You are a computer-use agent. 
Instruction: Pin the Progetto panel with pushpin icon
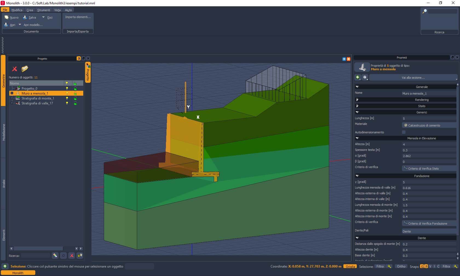tap(79, 58)
